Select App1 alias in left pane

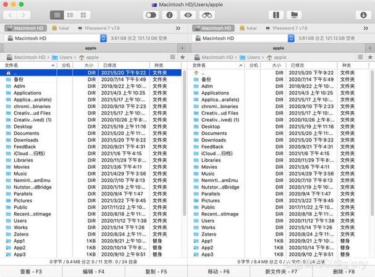[x=91, y=241]
